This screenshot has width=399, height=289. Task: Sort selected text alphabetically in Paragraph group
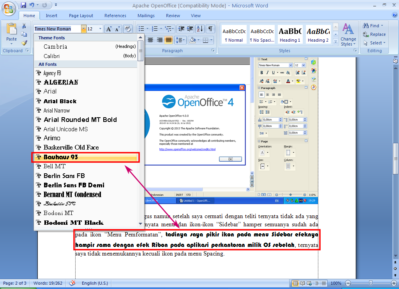point(199,29)
